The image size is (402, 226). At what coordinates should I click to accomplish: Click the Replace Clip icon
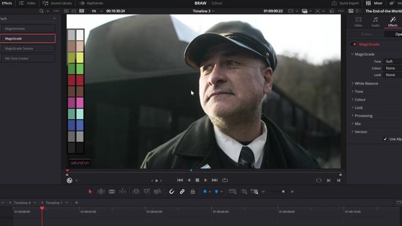[157, 191]
